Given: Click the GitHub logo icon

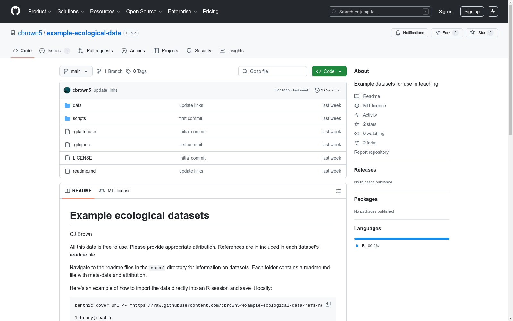Looking at the screenshot, I should click(x=15, y=11).
